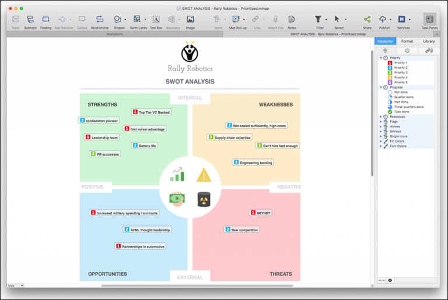This screenshot has height=300, width=448.
Task: Apply the Half done progress marker
Action: [x=398, y=102]
